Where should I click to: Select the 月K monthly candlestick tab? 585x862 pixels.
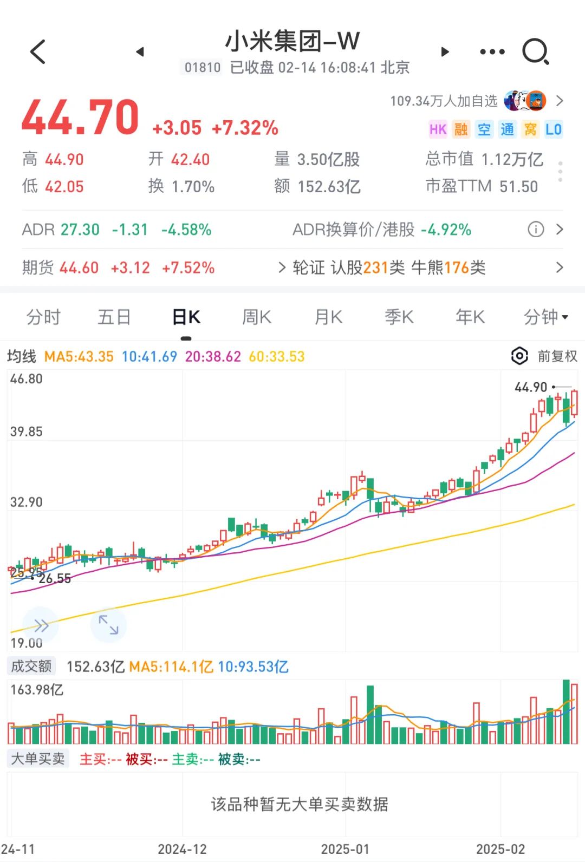328,317
